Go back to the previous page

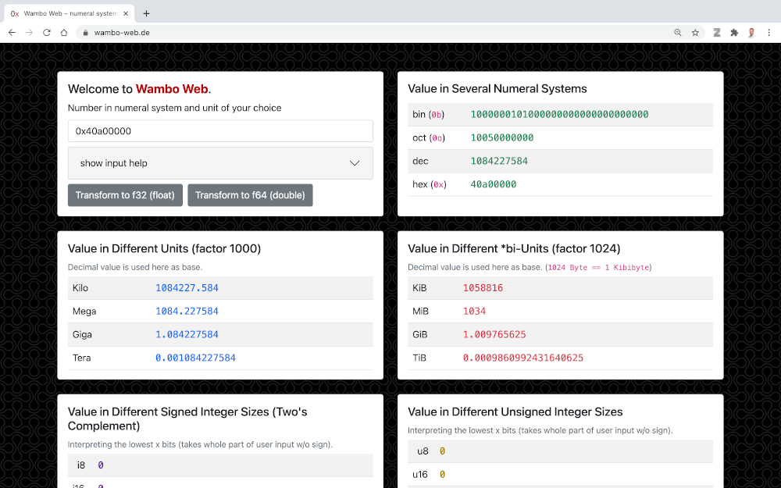tap(12, 32)
